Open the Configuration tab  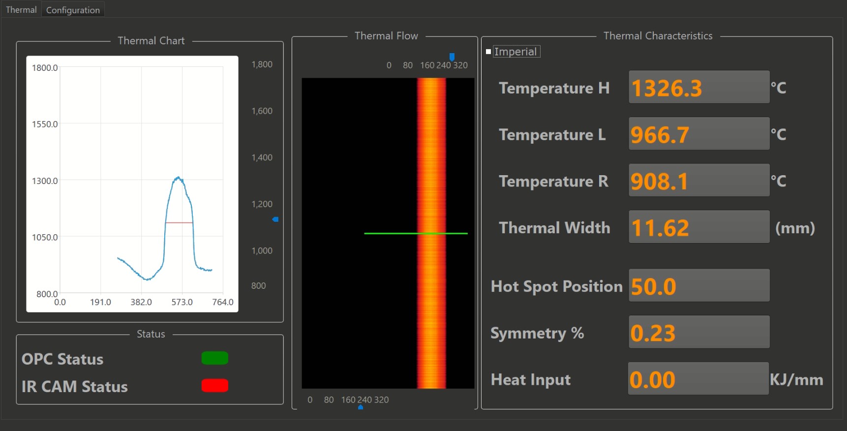pos(73,10)
